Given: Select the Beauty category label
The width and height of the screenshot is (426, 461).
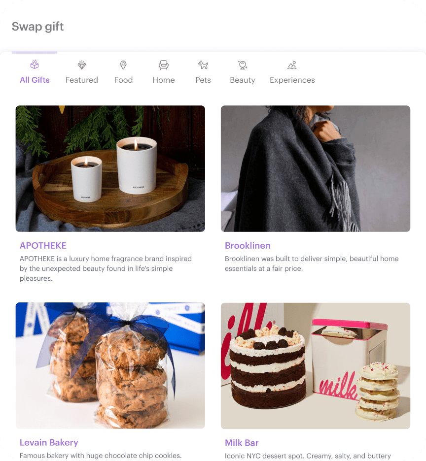Looking at the screenshot, I should tap(243, 80).
